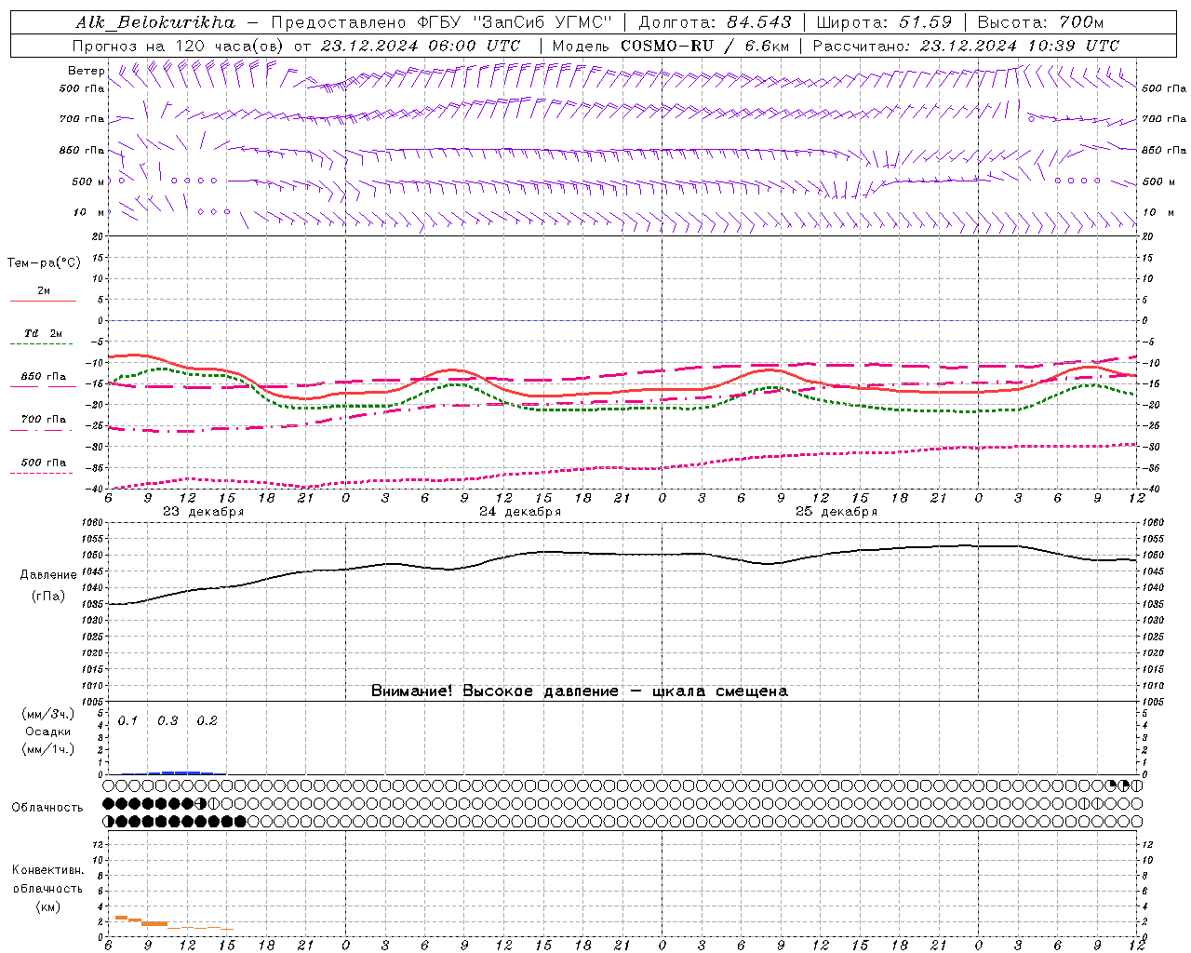Click the precipitation value 0.1
Viewport: 1191px width, 953px height.
pos(127,721)
